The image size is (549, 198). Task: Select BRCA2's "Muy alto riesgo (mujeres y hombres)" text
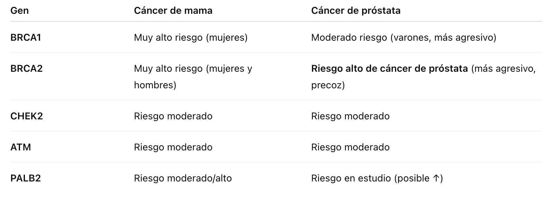[193, 69]
